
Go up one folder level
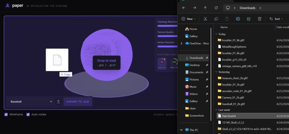[x=205, y=8]
